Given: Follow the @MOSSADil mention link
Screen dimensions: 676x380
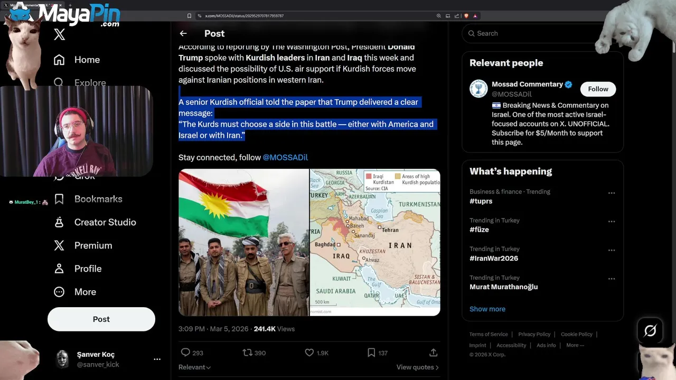Looking at the screenshot, I should (x=285, y=157).
